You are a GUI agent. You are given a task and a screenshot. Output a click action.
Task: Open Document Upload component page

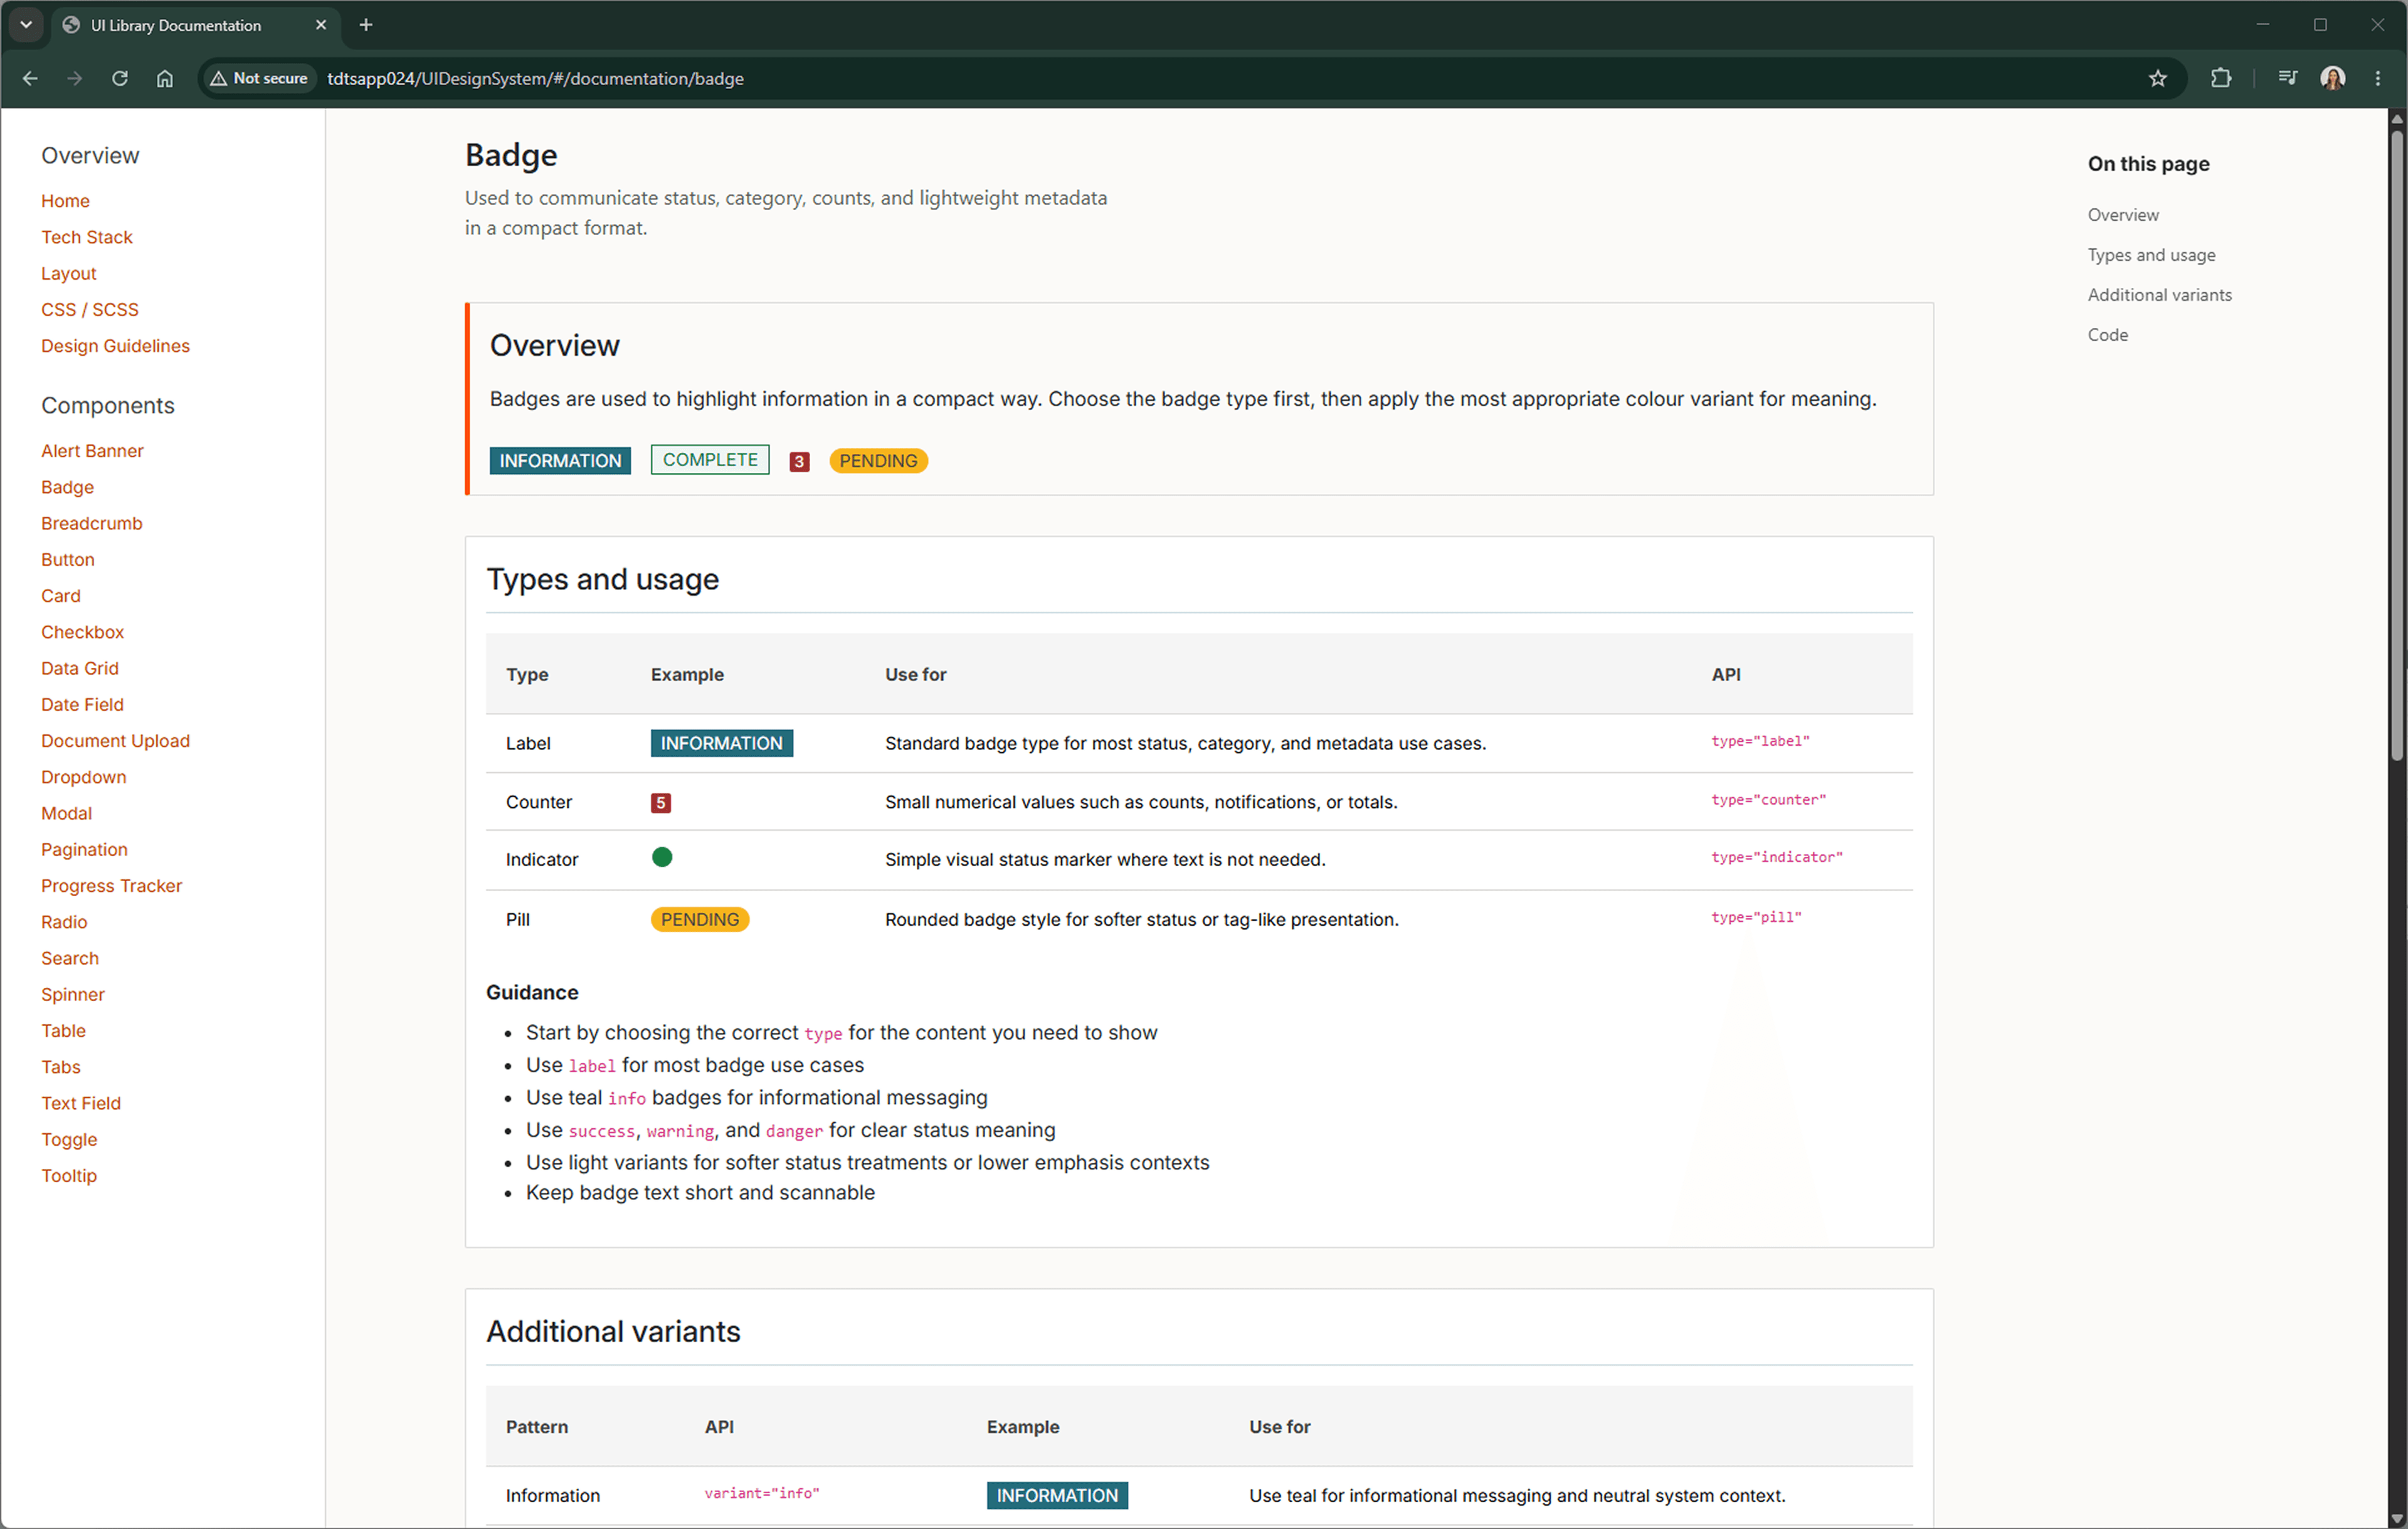point(115,741)
